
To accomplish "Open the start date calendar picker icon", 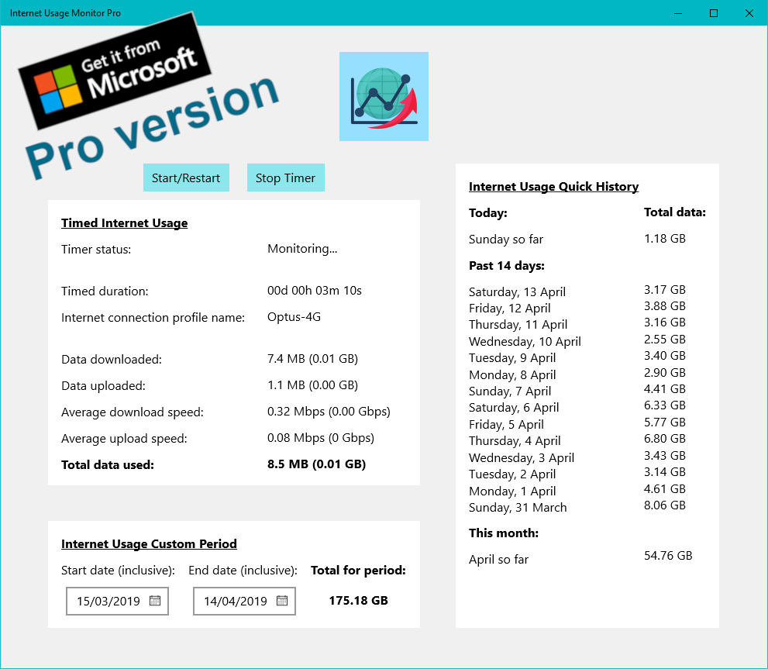I will [x=155, y=601].
